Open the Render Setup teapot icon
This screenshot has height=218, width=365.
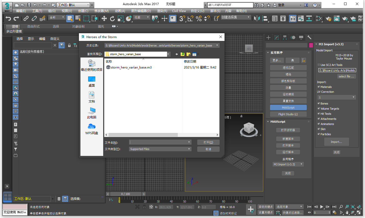click(328, 18)
